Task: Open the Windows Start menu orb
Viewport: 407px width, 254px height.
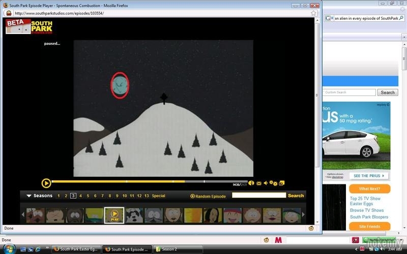Action: (9, 249)
